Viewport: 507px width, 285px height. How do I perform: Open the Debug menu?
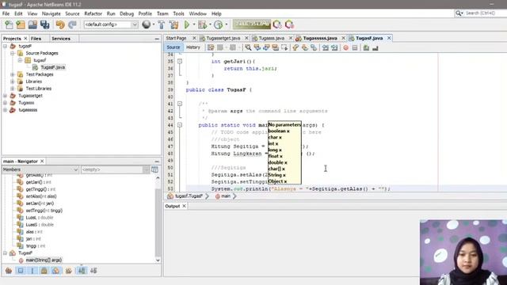(127, 13)
